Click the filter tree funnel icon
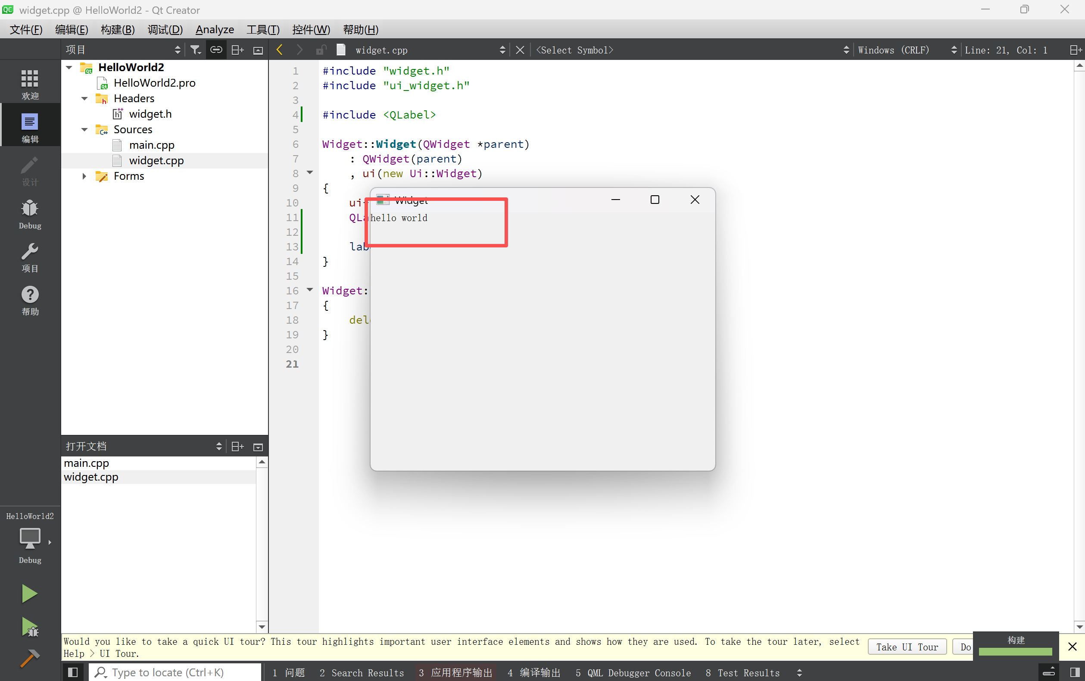1085x681 pixels. [x=195, y=50]
